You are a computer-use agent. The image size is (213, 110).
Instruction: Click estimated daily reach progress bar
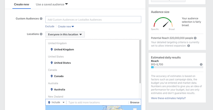click(177, 67)
